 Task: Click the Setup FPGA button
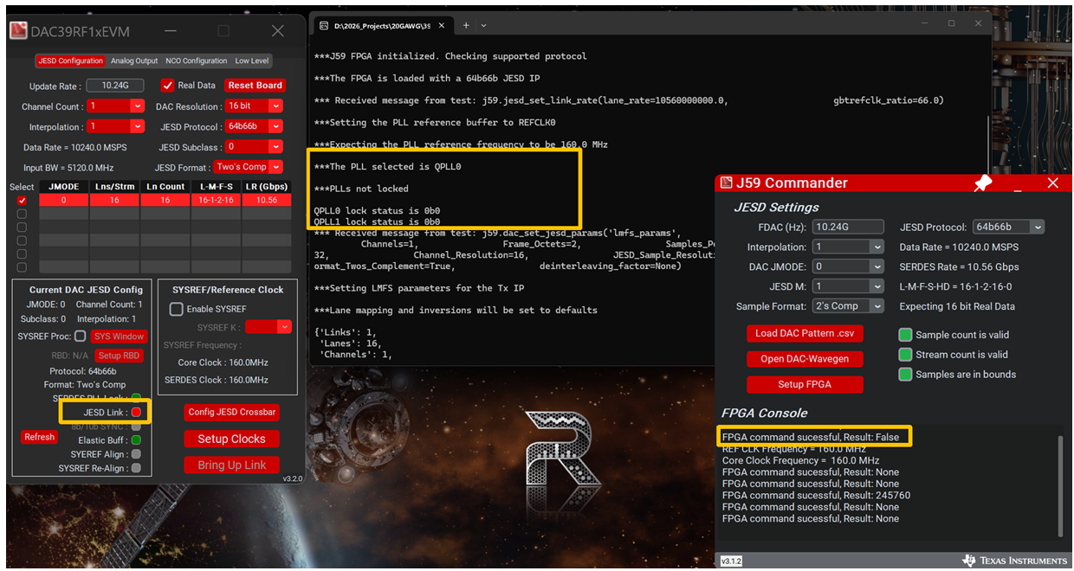pyautogui.click(x=804, y=385)
